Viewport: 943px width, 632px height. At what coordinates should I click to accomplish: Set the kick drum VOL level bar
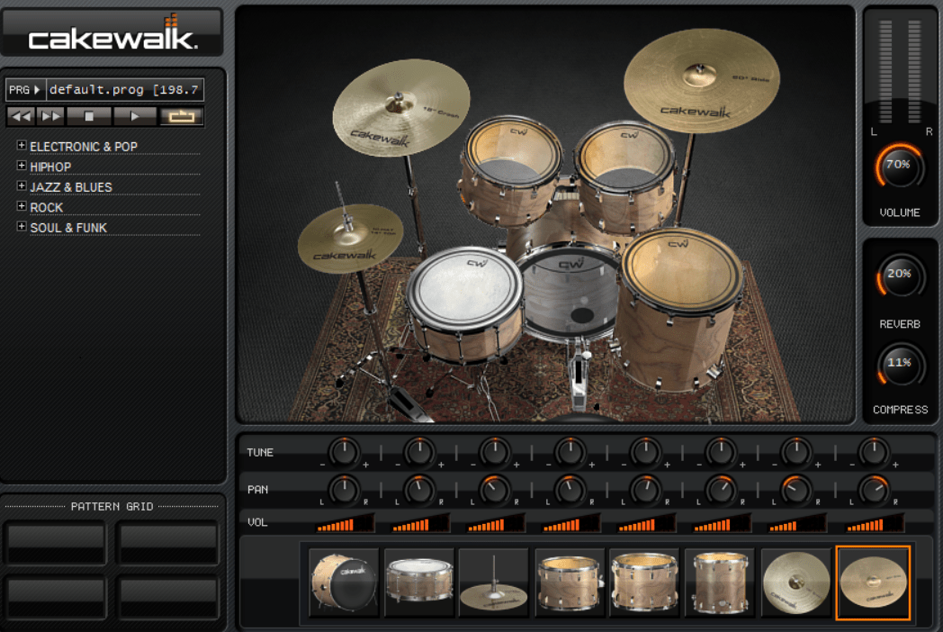[346, 522]
